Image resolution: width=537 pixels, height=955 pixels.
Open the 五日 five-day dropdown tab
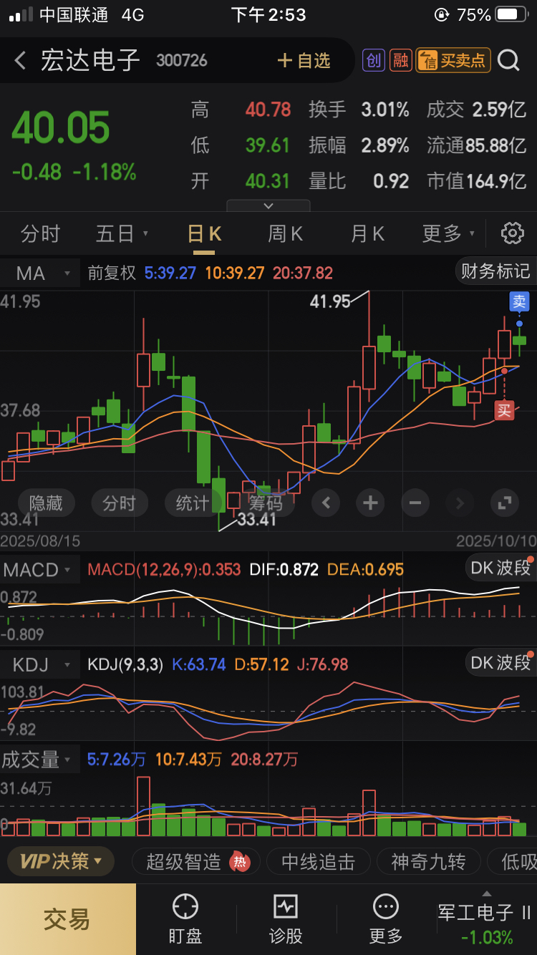coord(122,233)
